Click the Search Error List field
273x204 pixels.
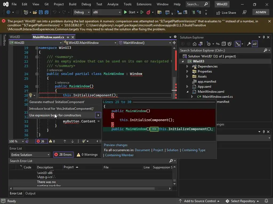89,161
